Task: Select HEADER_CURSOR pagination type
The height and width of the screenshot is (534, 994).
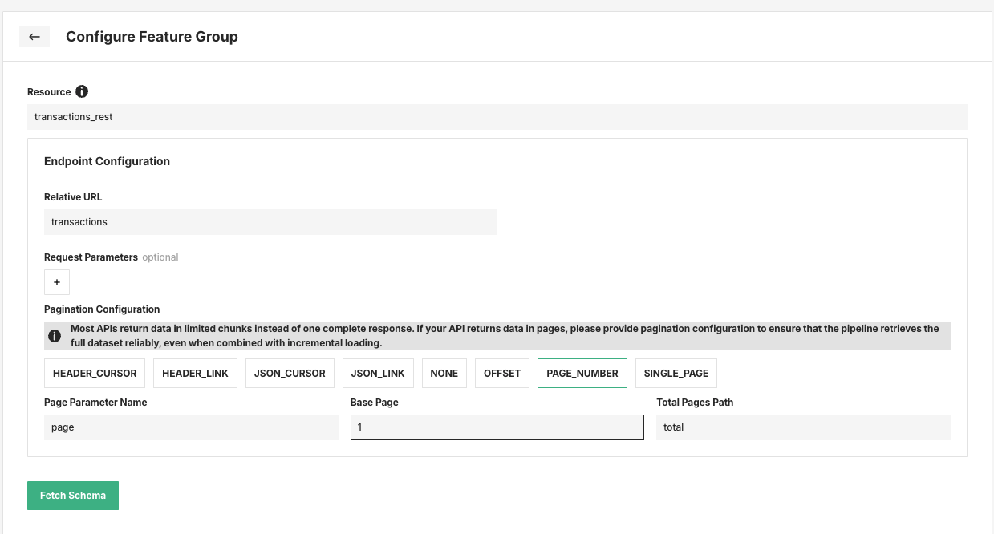Action: click(x=94, y=373)
